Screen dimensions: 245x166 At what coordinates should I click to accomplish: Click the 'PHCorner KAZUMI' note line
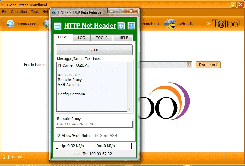pos(73,65)
